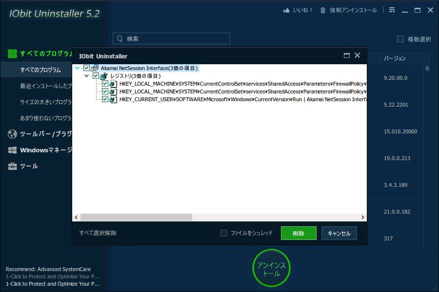Click the キャンセル button
Screen dimensions: 439x292
(339, 233)
